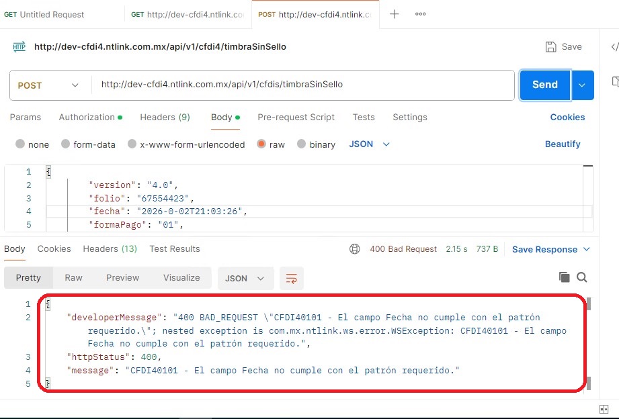The width and height of the screenshot is (619, 419).
Task: Expand the Save Response dropdown
Action: click(587, 249)
